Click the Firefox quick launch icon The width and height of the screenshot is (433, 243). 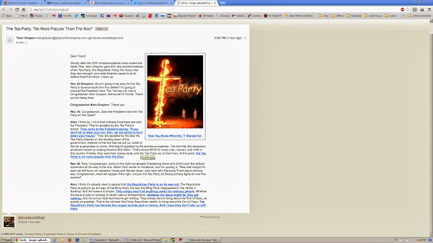point(70,240)
